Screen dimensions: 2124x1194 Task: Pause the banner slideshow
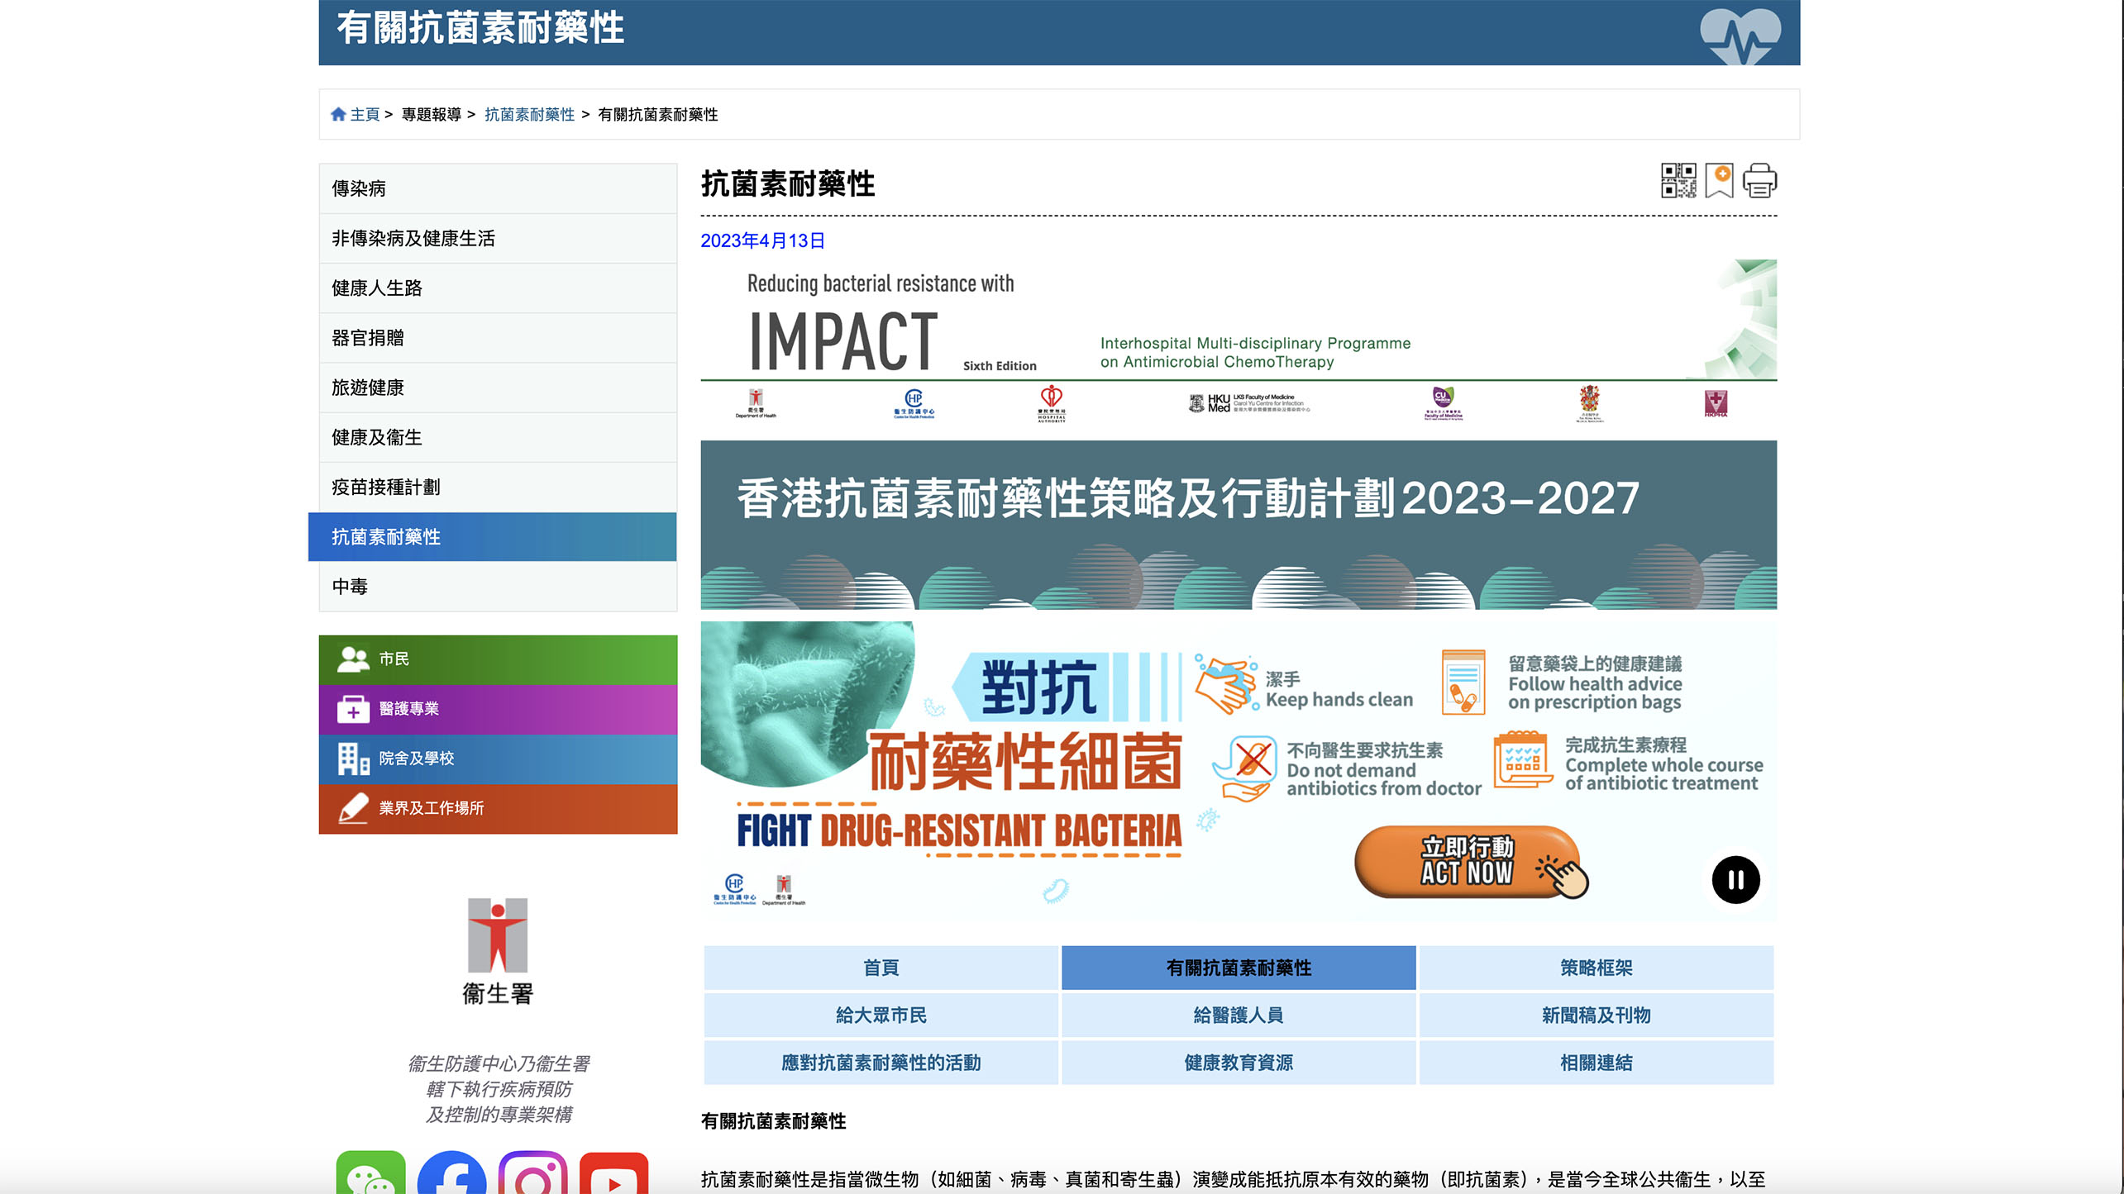[x=1735, y=880]
